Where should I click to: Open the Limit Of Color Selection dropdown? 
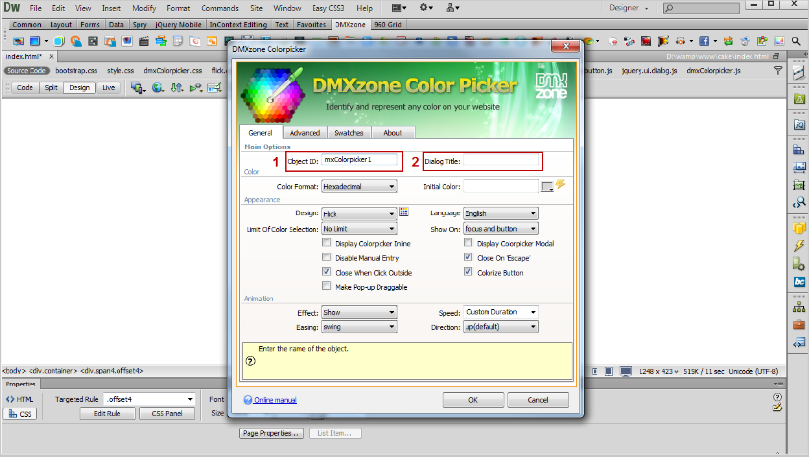[359, 229]
